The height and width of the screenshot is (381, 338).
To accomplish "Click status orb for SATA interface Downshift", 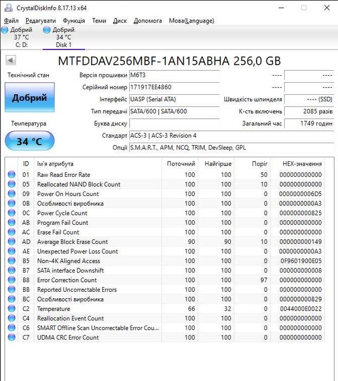I will point(11,270).
